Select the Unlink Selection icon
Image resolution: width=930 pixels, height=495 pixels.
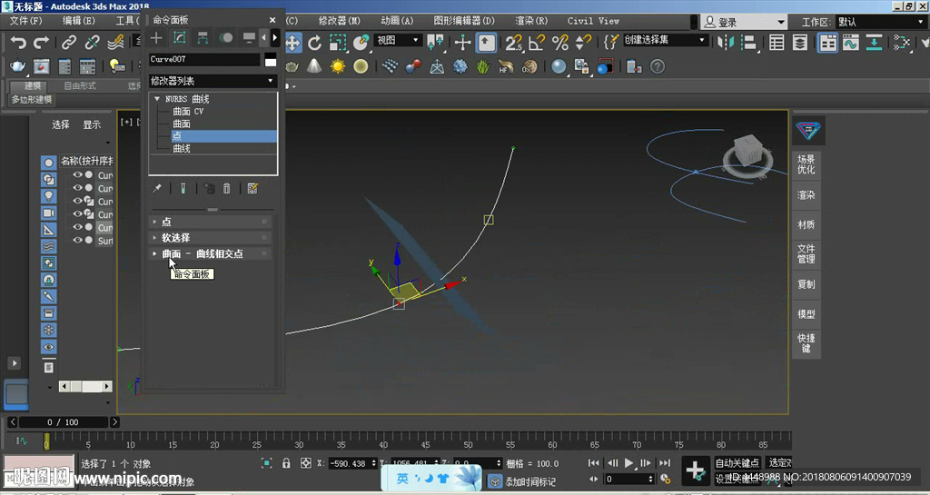(x=92, y=43)
